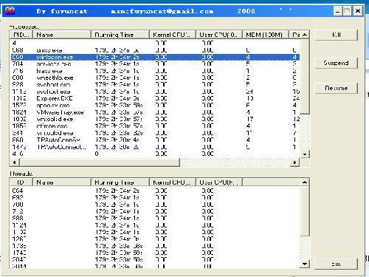Image resolution: width=369 pixels, height=277 pixels.
Task: Sort processes by Running Time column header
Action: (x=120, y=35)
